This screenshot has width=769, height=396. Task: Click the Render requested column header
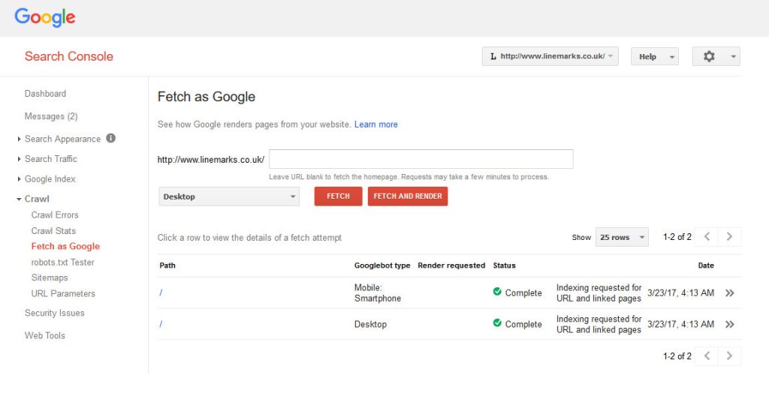(x=451, y=265)
